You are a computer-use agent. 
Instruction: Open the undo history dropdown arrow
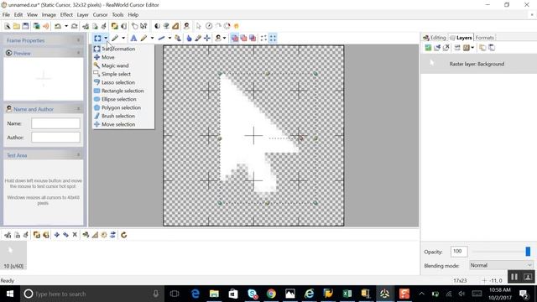pos(66,26)
